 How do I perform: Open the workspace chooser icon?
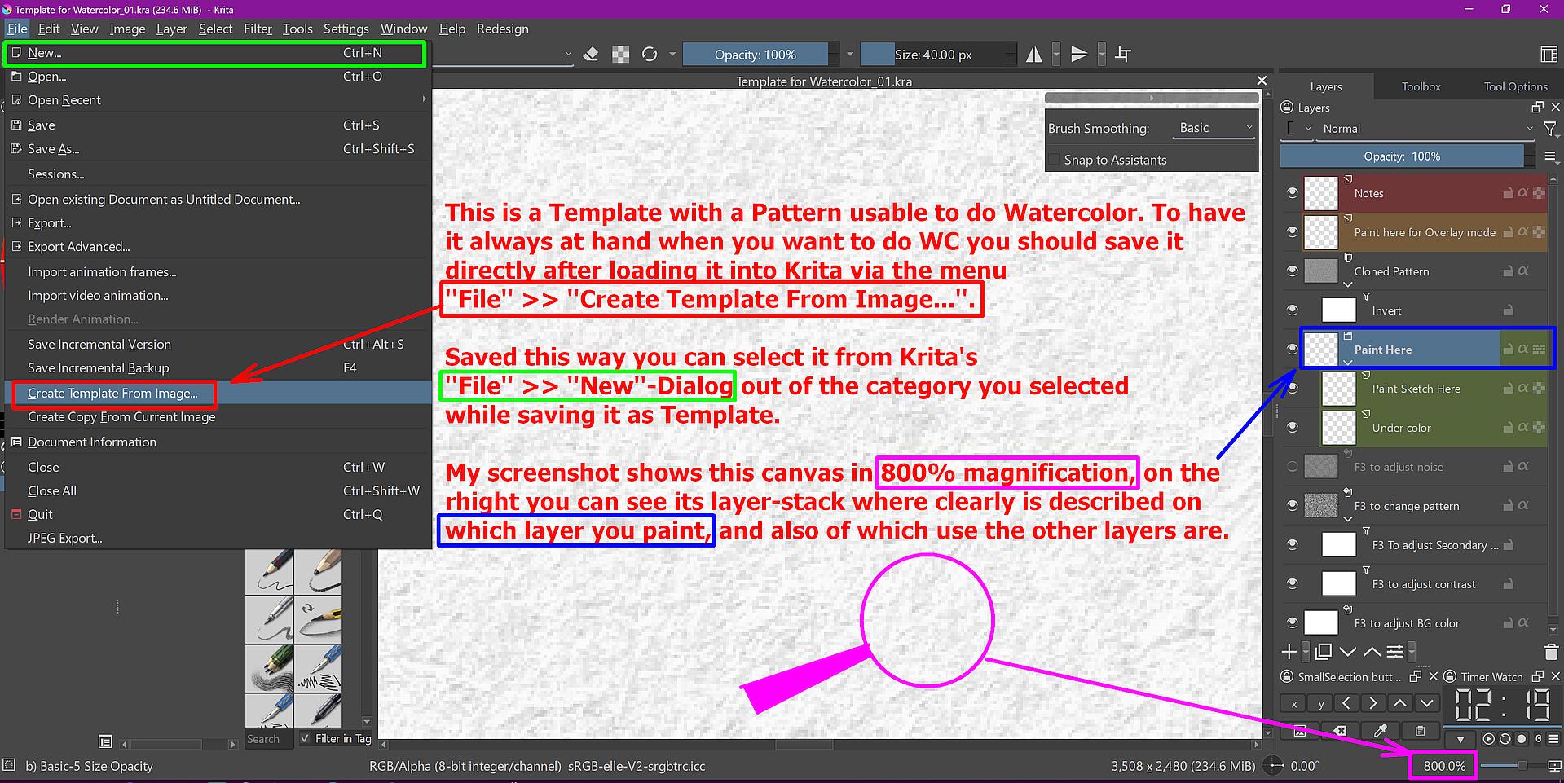(1549, 55)
